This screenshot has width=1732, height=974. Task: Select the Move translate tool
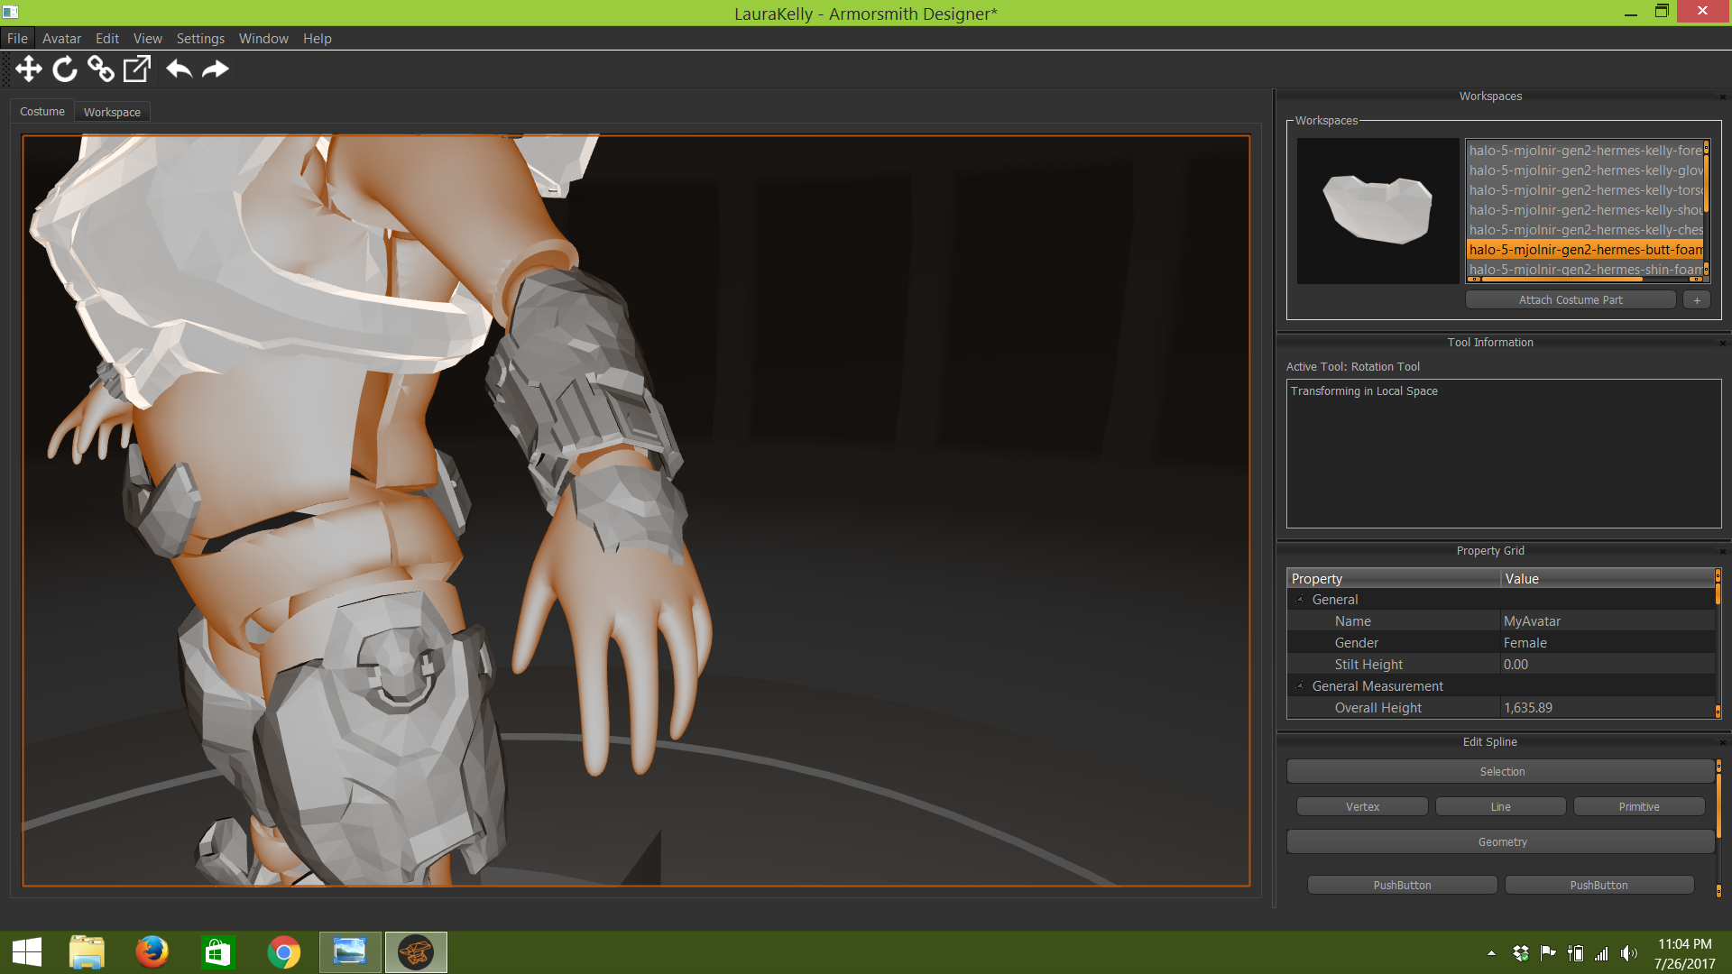(29, 69)
